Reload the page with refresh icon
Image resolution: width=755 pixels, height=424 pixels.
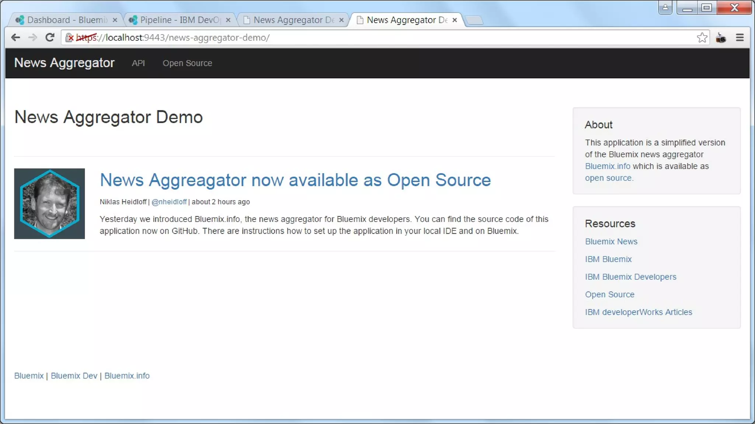[x=50, y=38]
